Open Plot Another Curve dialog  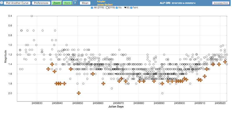point(17,3)
